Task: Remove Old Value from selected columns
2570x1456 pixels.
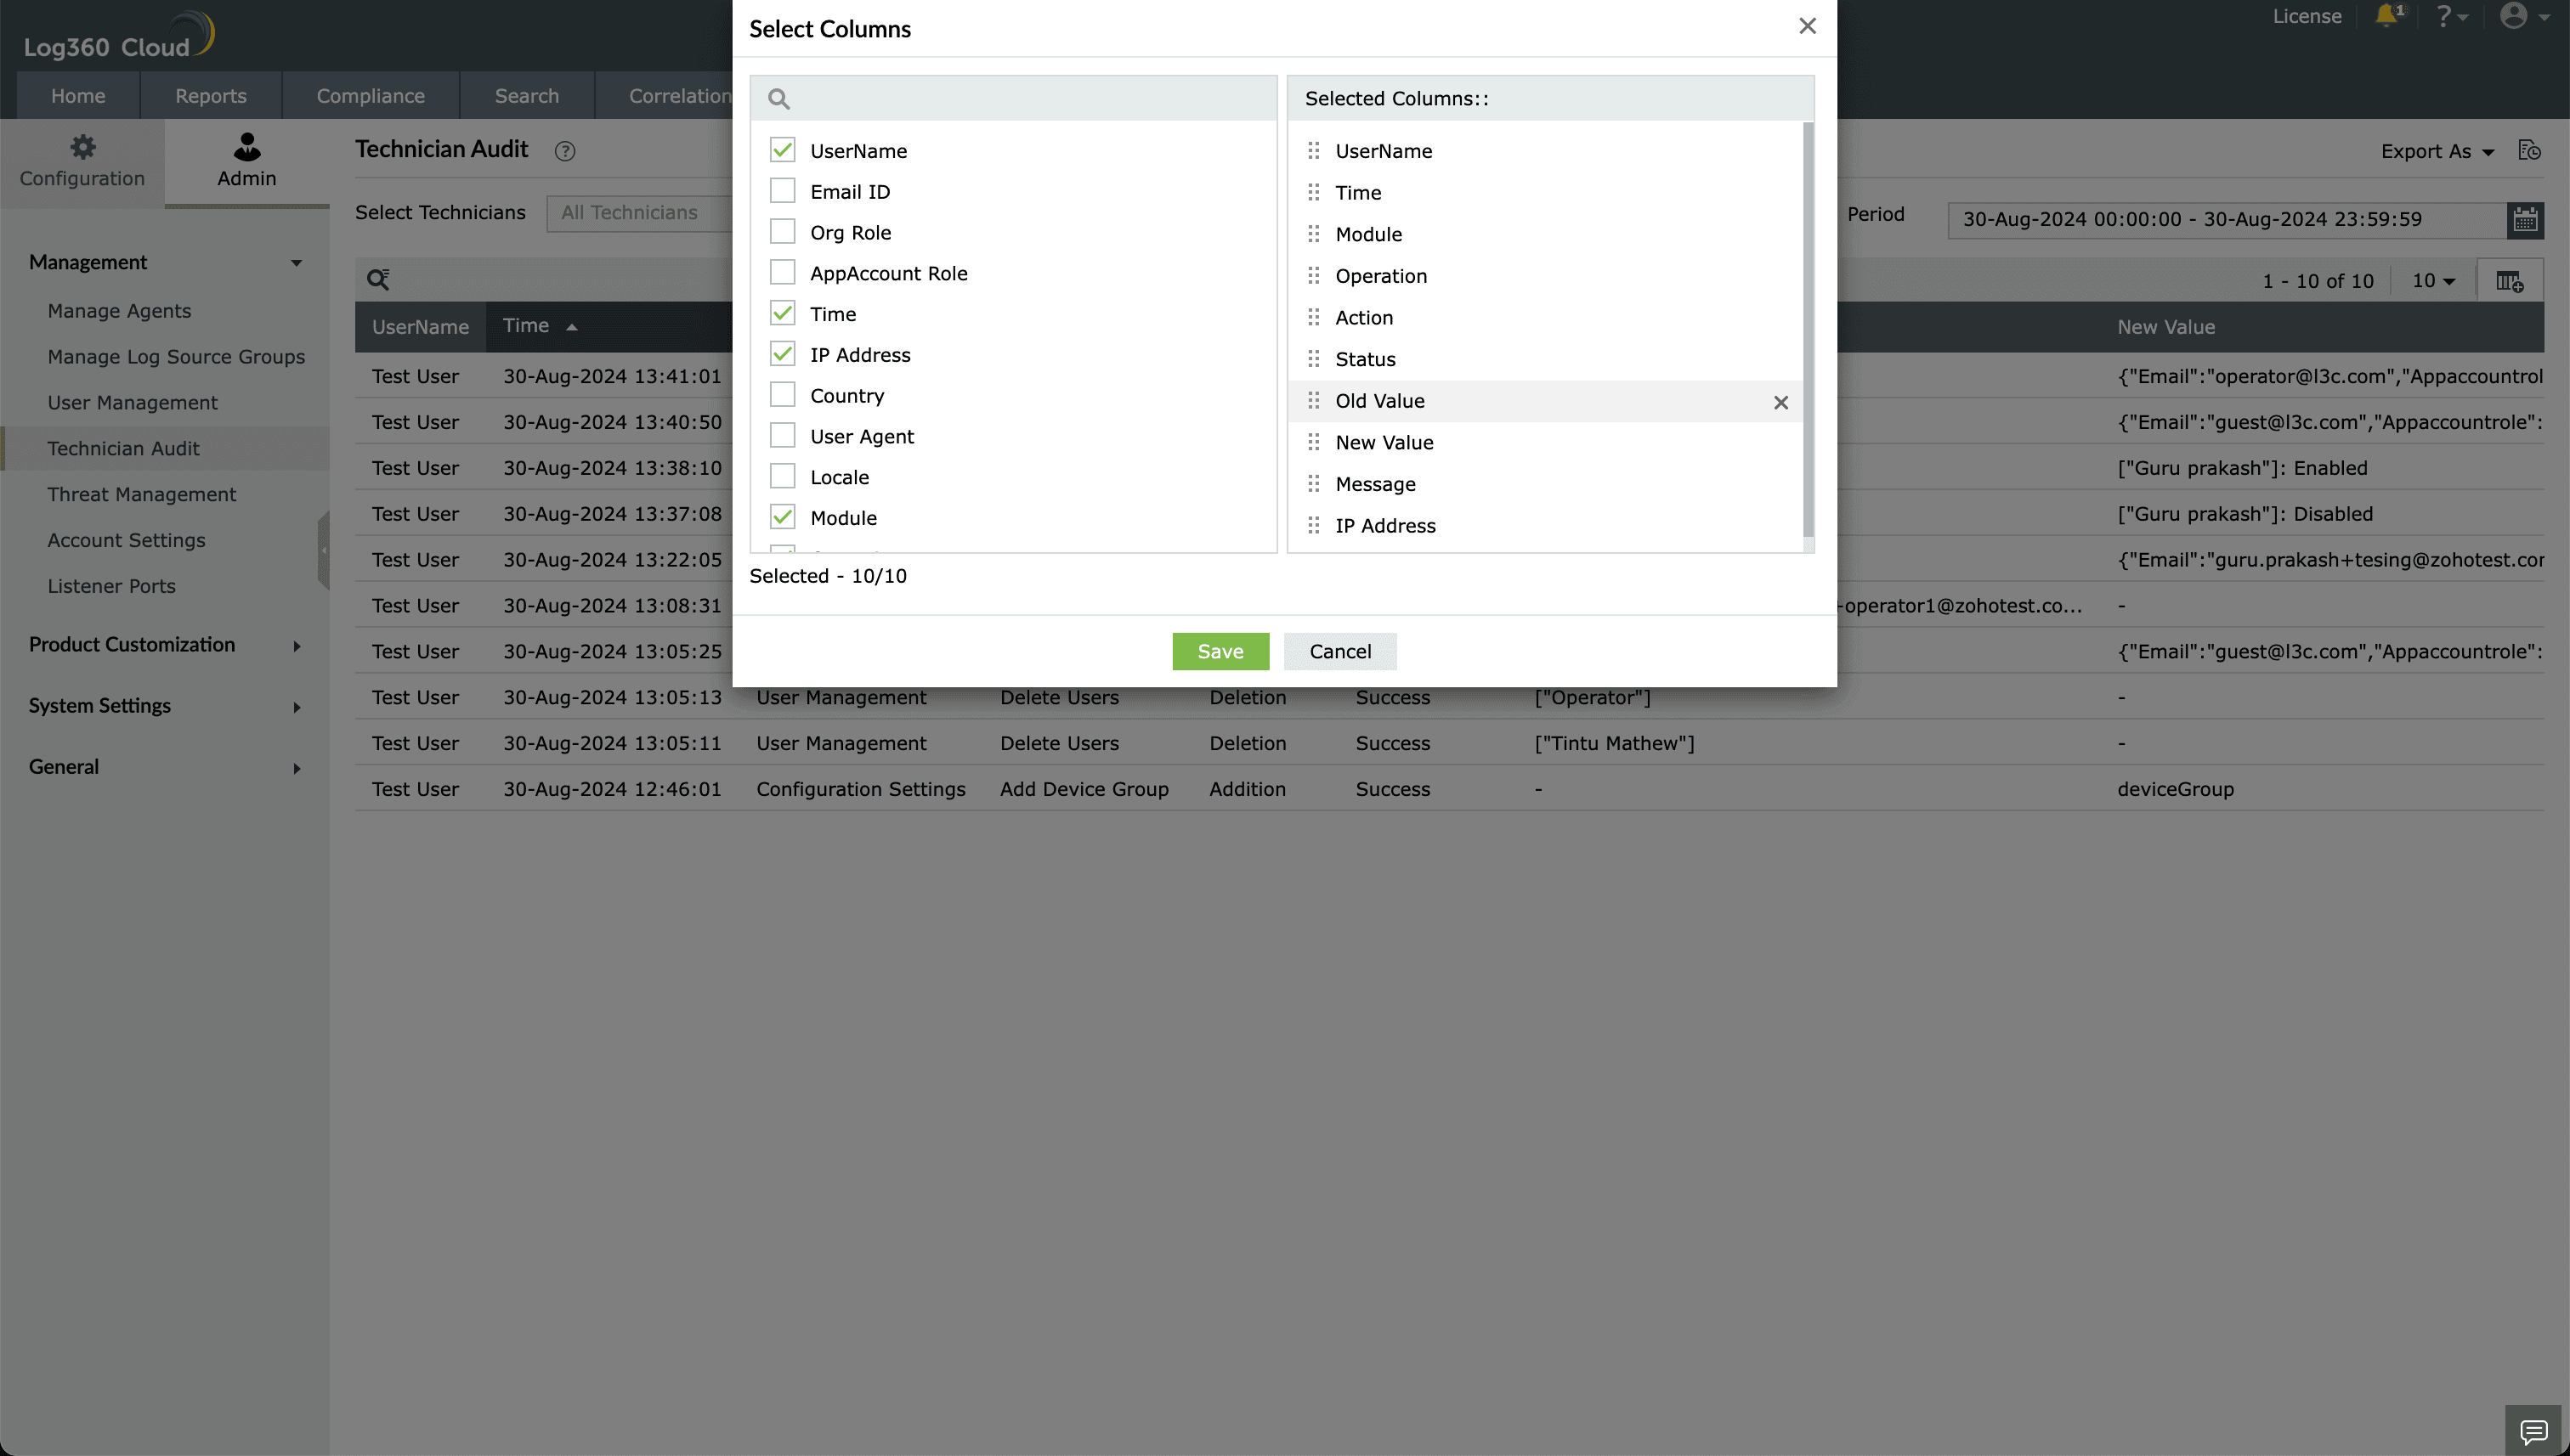Action: click(1781, 403)
